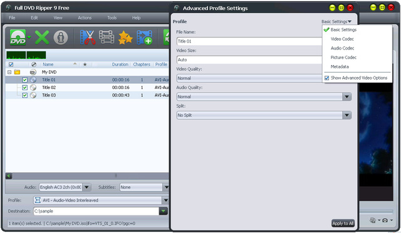
Task: Click the Full DVD Ripper app logo
Action: tap(8, 8)
